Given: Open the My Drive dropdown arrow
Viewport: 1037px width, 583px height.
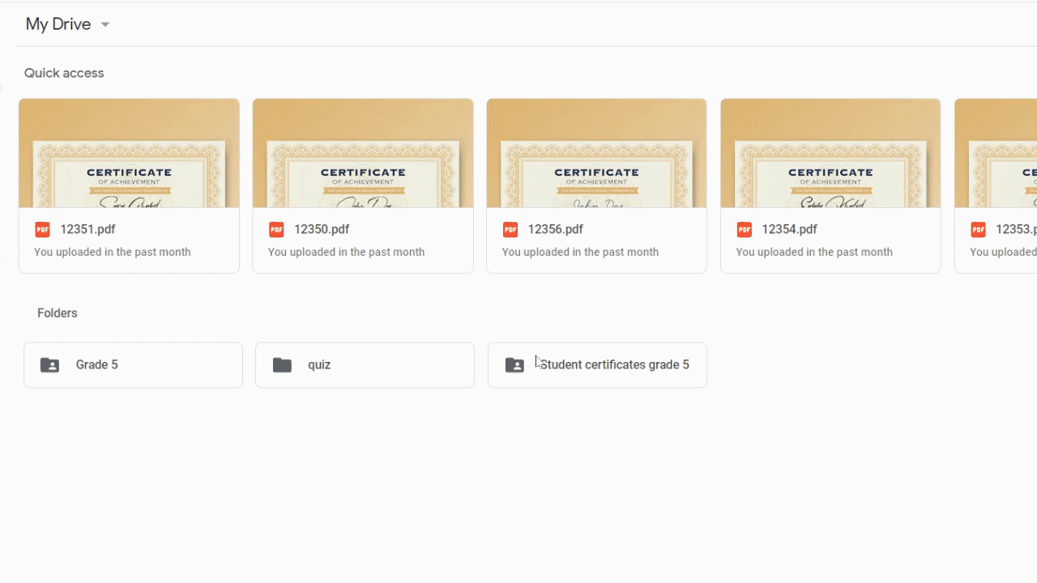Looking at the screenshot, I should [x=105, y=24].
